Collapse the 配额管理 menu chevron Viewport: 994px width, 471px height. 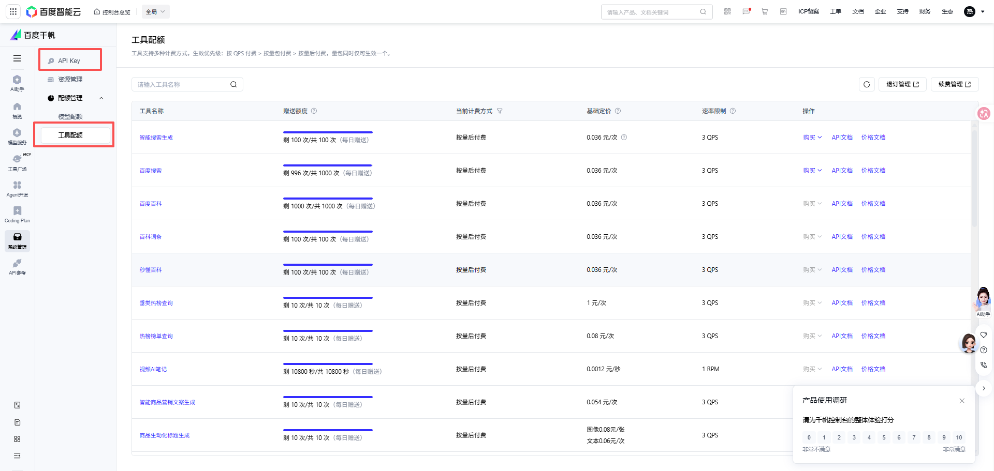[x=101, y=98]
